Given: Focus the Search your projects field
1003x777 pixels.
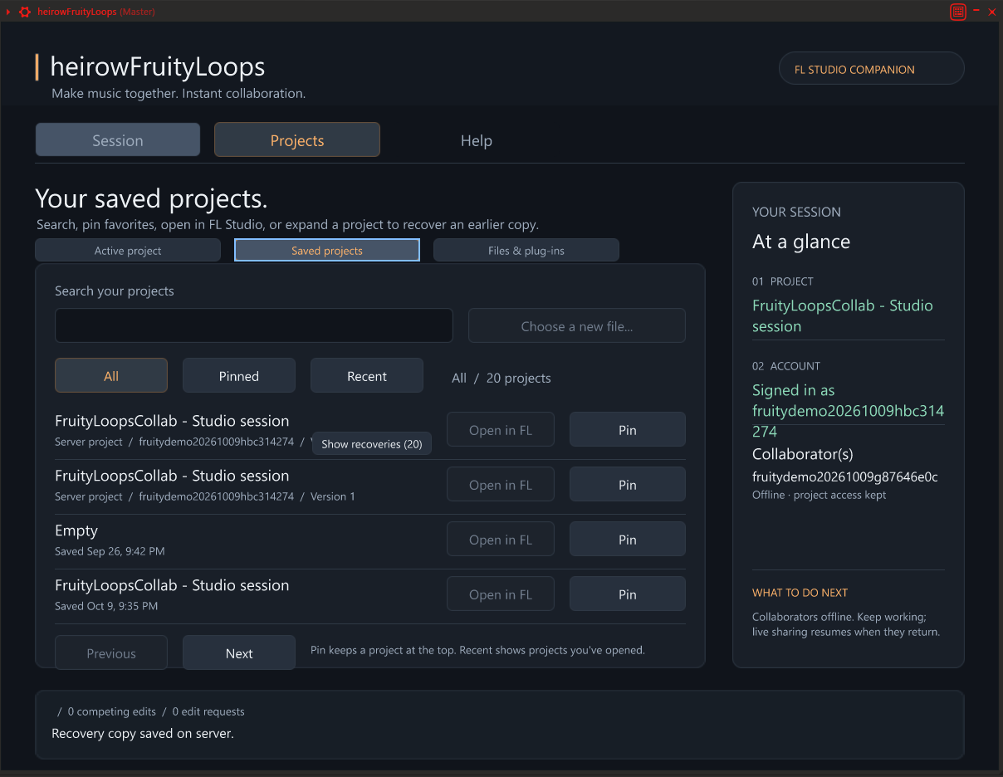Looking at the screenshot, I should click(x=254, y=325).
